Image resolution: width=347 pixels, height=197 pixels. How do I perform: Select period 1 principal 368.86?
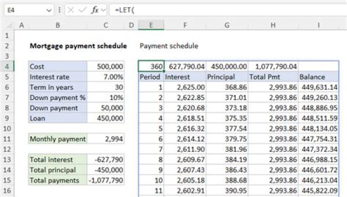point(227,87)
